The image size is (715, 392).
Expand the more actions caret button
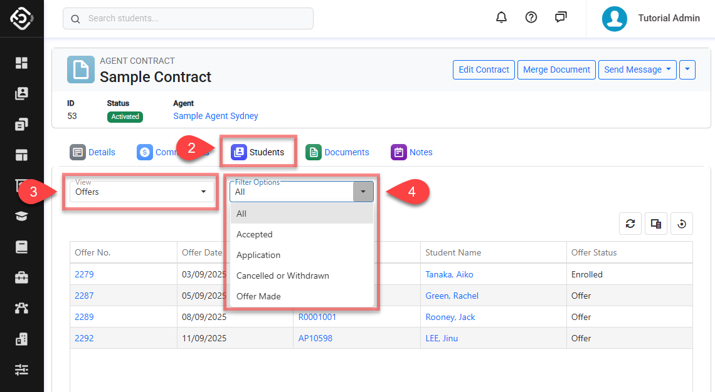[687, 70]
